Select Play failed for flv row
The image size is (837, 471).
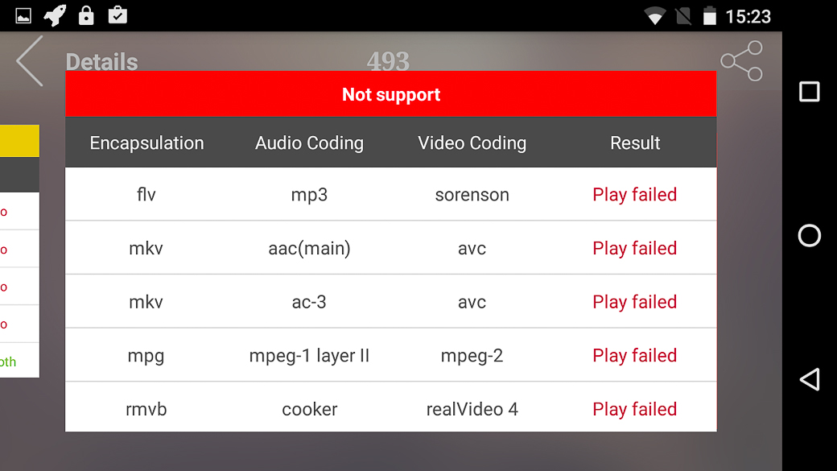click(x=635, y=194)
